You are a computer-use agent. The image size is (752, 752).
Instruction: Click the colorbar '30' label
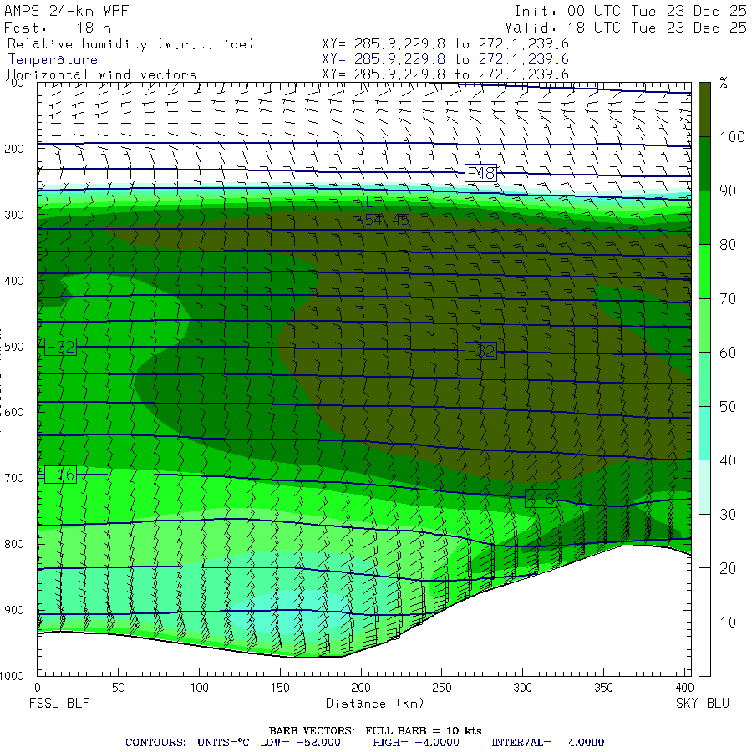(x=728, y=515)
